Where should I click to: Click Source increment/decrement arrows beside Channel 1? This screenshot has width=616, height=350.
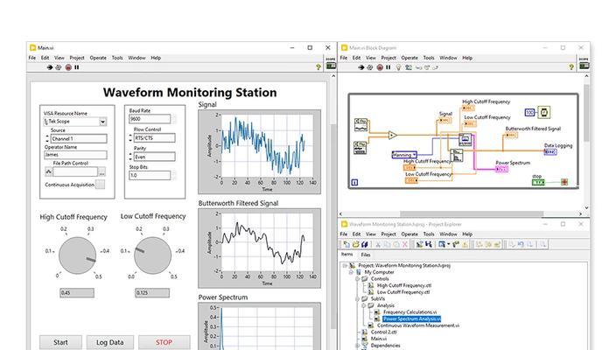click(x=47, y=138)
